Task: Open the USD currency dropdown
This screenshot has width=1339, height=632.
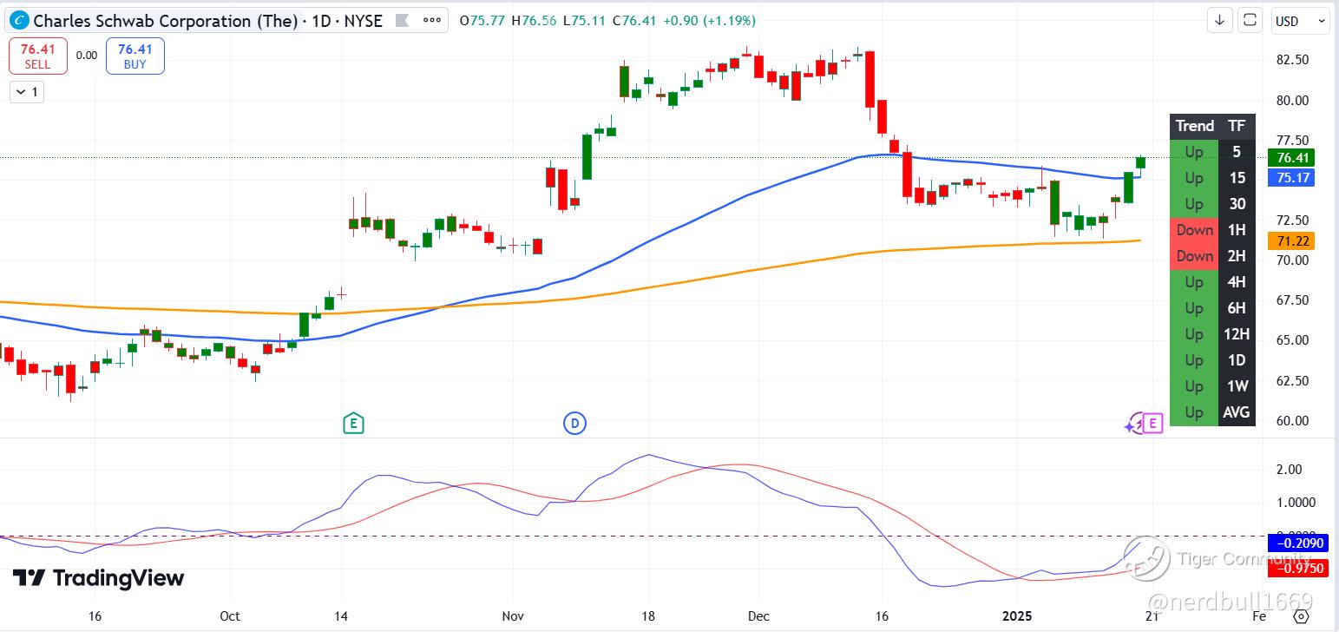Action: click(x=1299, y=20)
